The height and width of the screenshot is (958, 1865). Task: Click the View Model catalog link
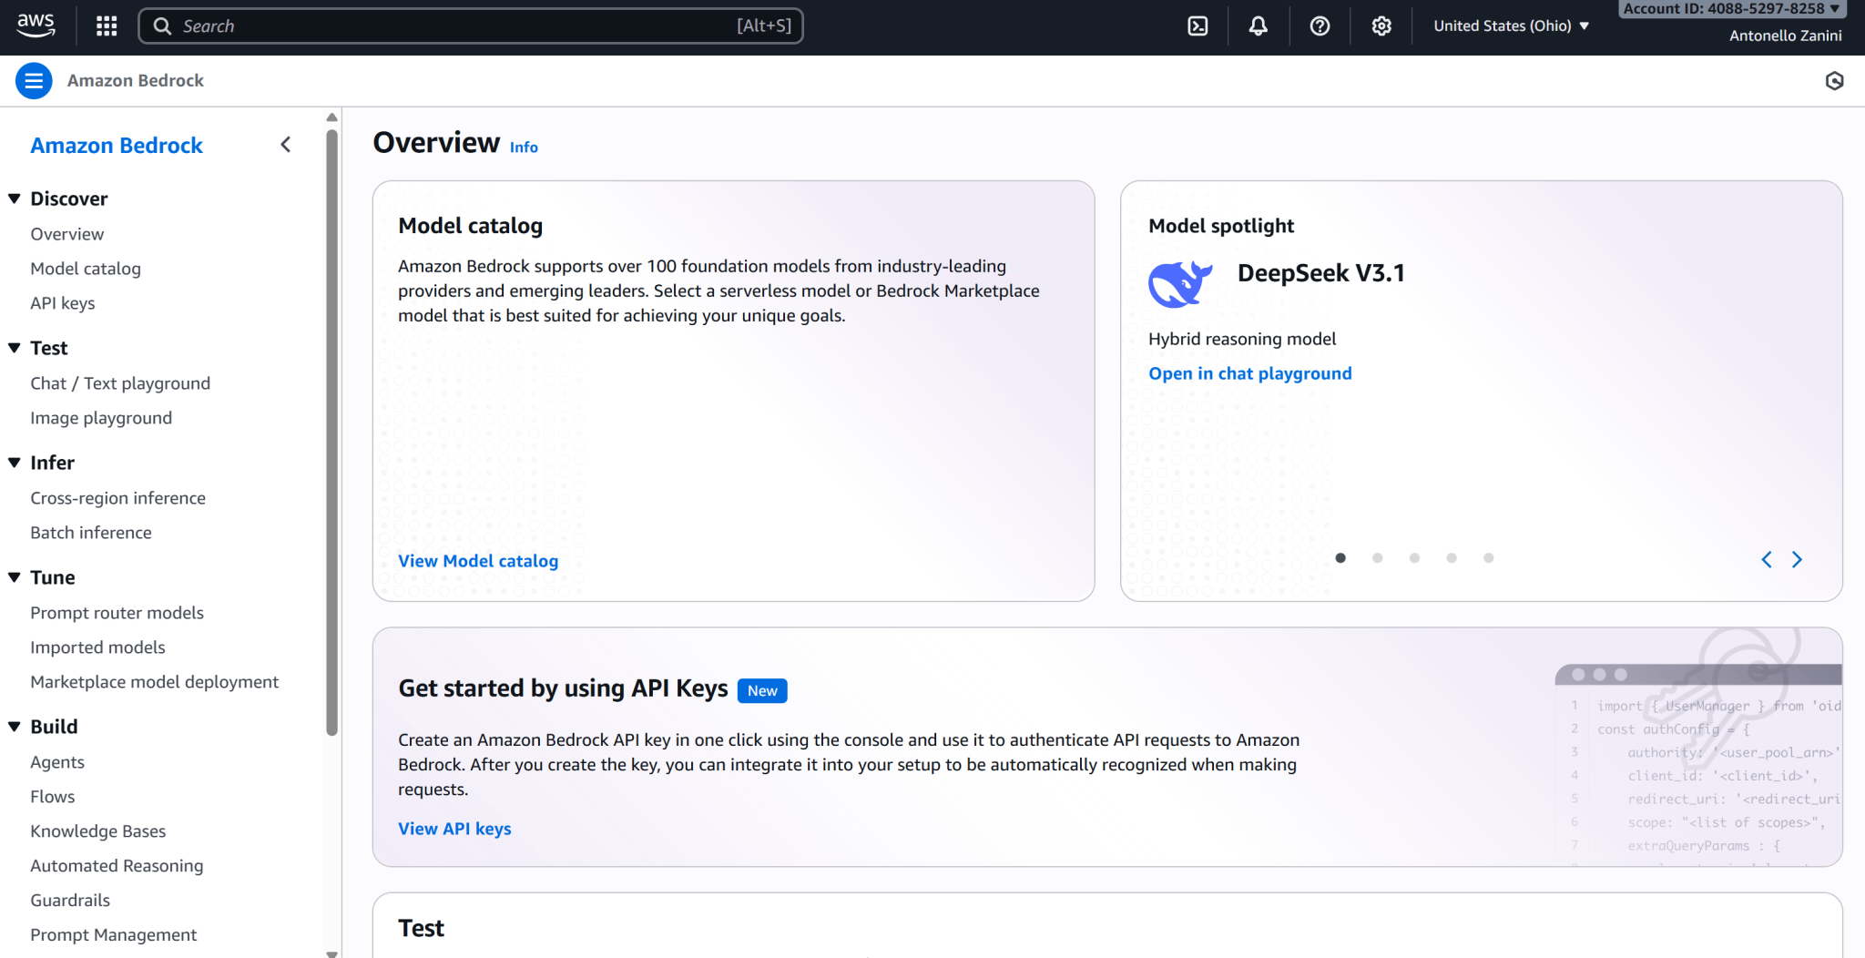(x=477, y=561)
